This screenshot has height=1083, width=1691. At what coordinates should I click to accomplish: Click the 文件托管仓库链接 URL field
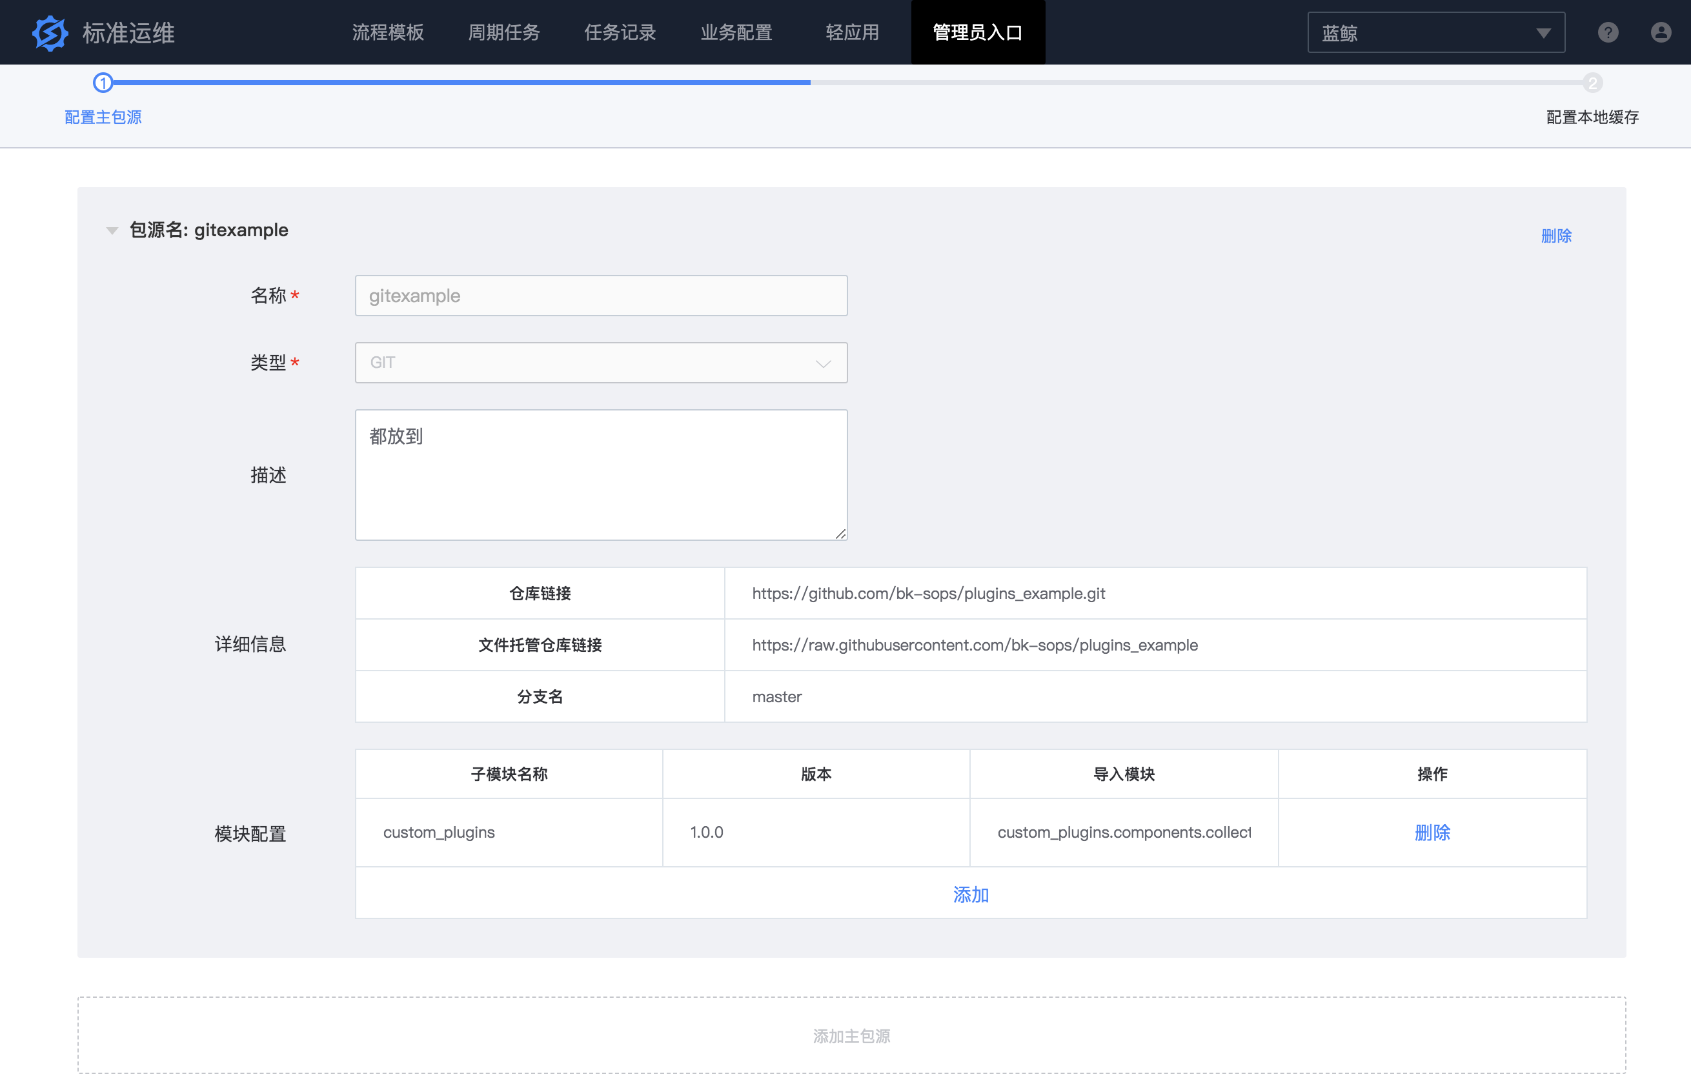pyautogui.click(x=1155, y=645)
